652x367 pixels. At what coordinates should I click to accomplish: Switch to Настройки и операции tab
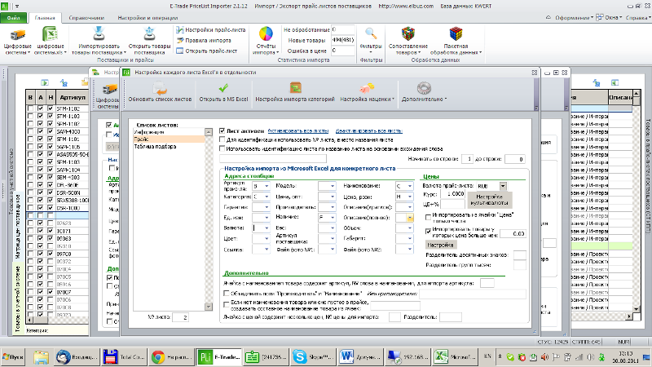coord(148,18)
